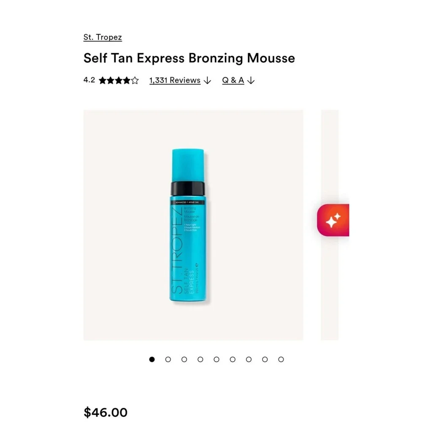422x422 pixels.
Task: Open the 1,331 Reviews link
Action: point(175,80)
